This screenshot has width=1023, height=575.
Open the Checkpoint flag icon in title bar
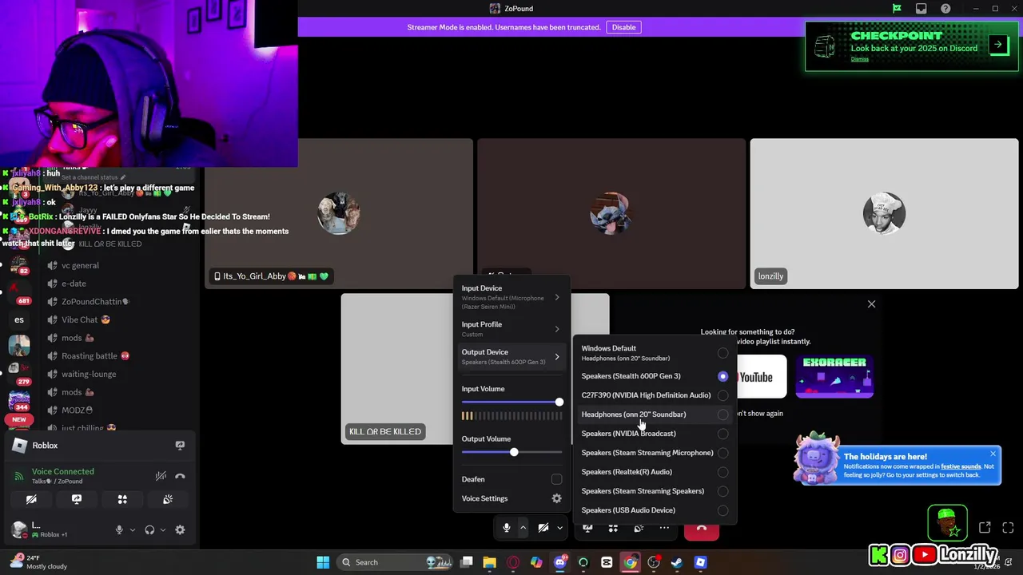897,9
